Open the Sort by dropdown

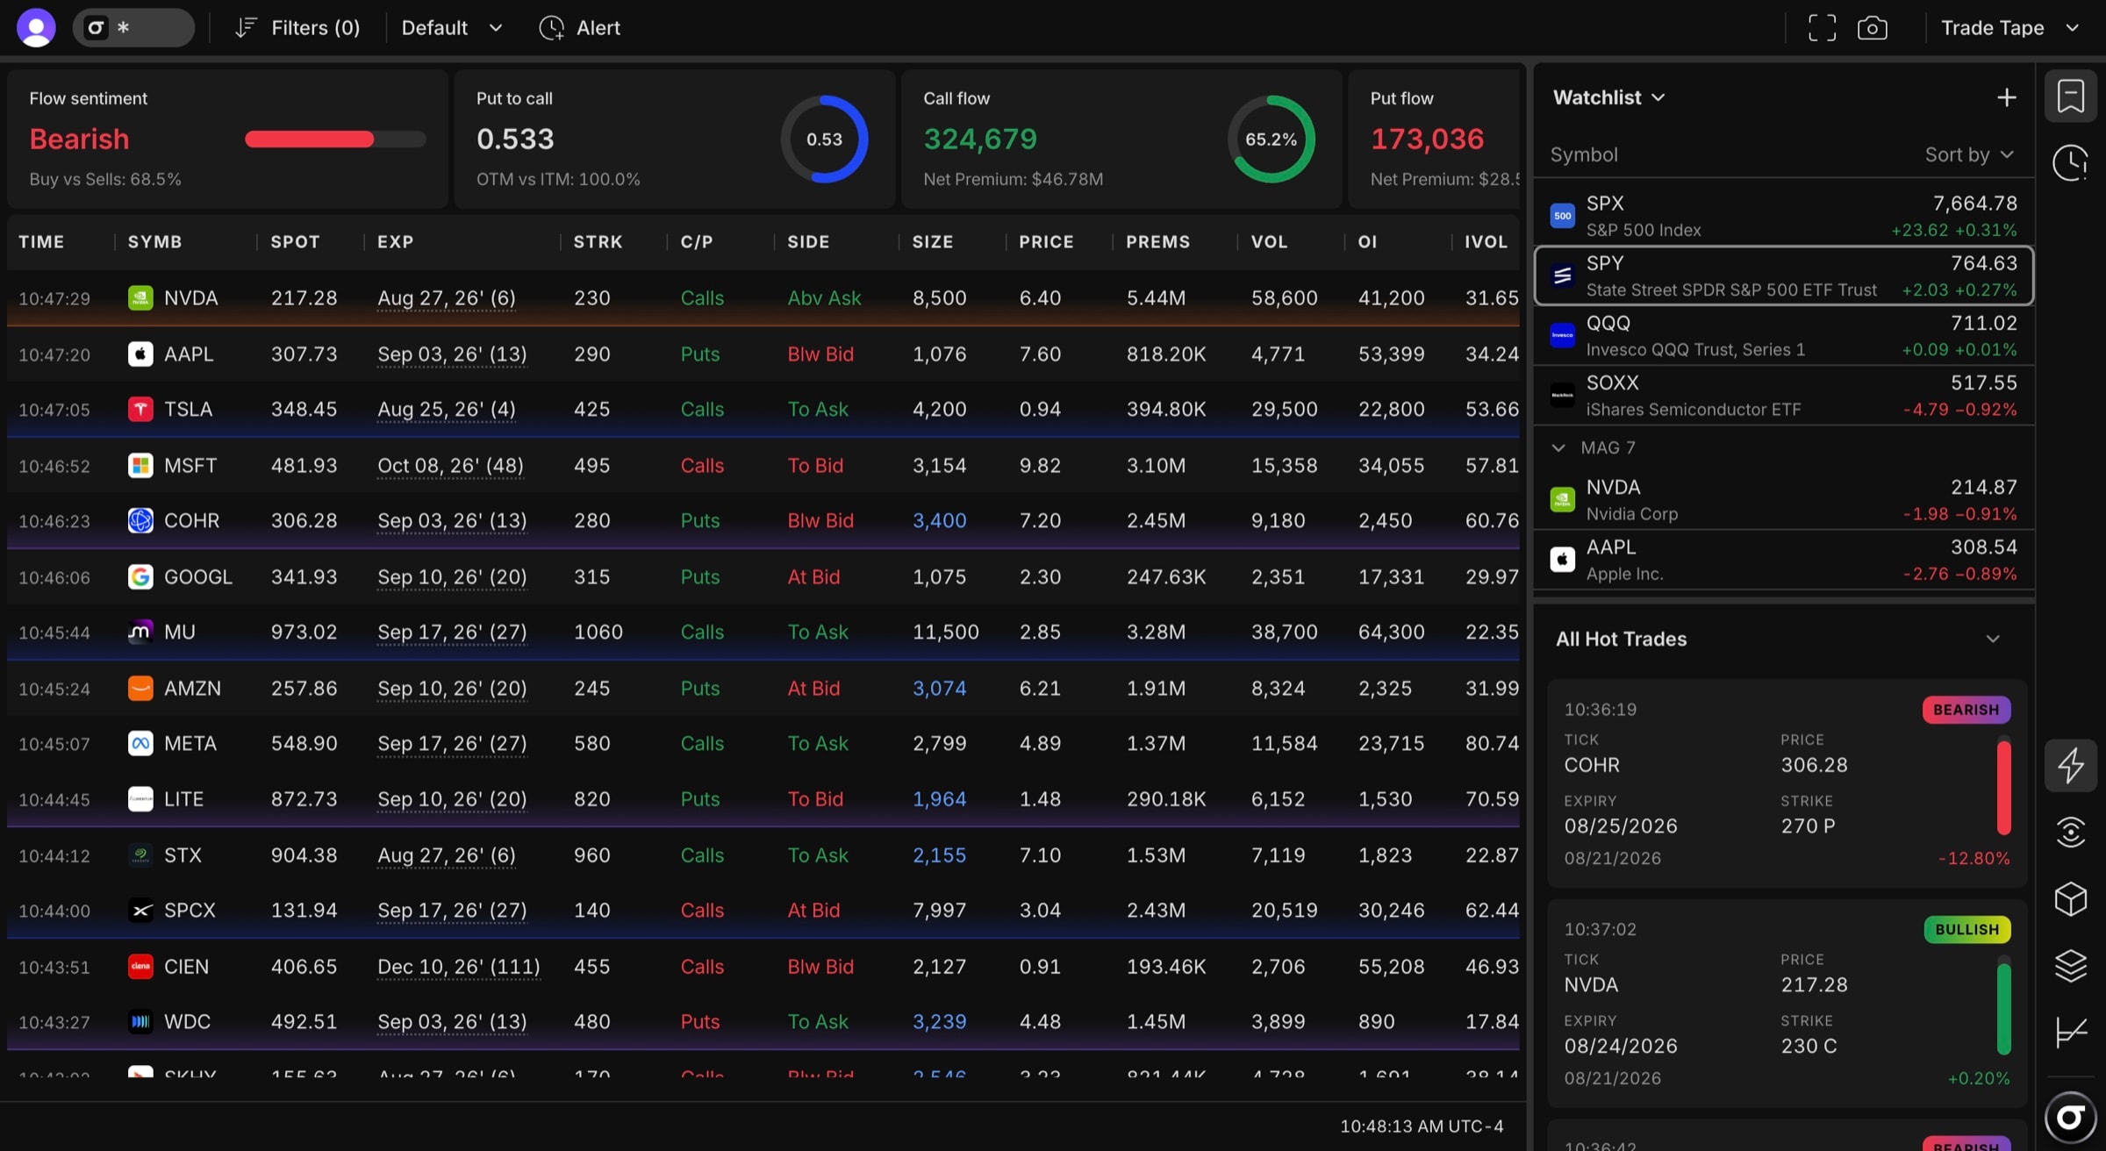(x=1969, y=154)
